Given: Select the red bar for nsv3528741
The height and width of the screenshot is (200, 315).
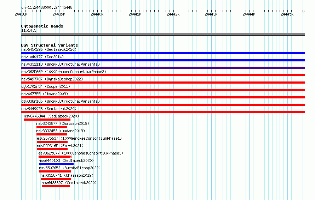Looking at the screenshot, I should pyautogui.click(x=56, y=179).
